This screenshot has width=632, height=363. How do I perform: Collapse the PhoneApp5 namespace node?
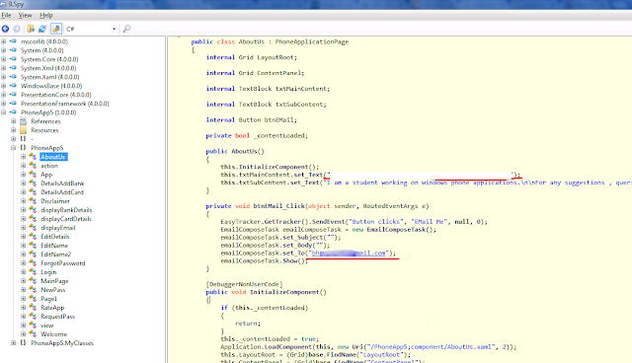(13, 148)
